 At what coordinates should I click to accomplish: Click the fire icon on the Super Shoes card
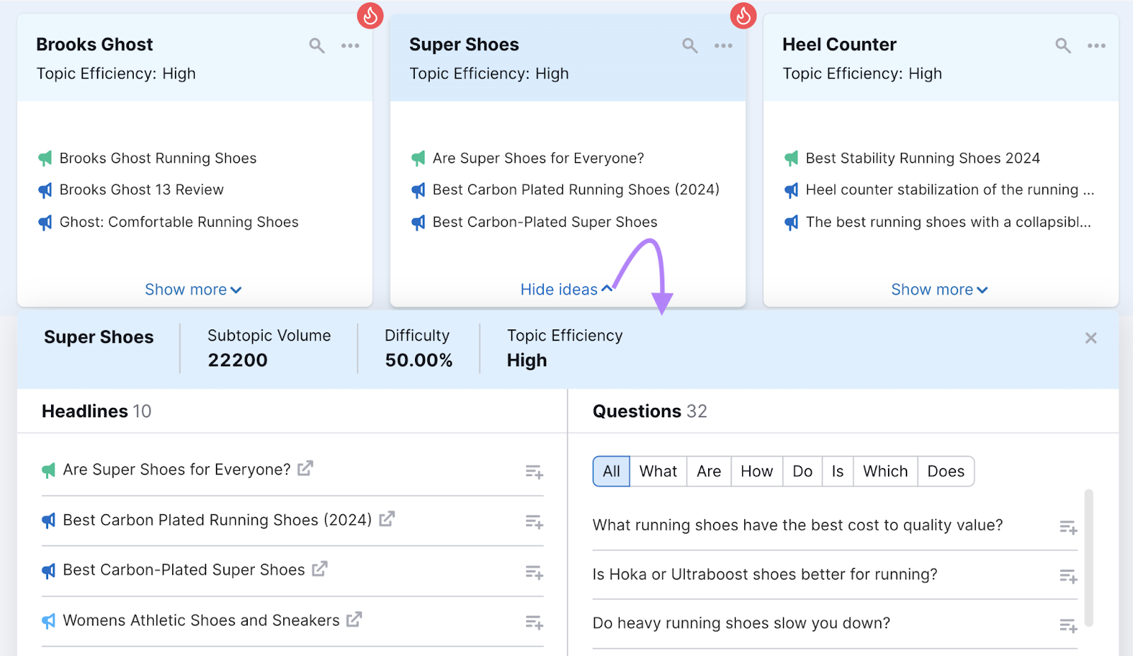pyautogui.click(x=743, y=15)
